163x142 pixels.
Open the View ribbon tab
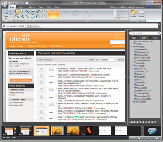coord(49,7)
